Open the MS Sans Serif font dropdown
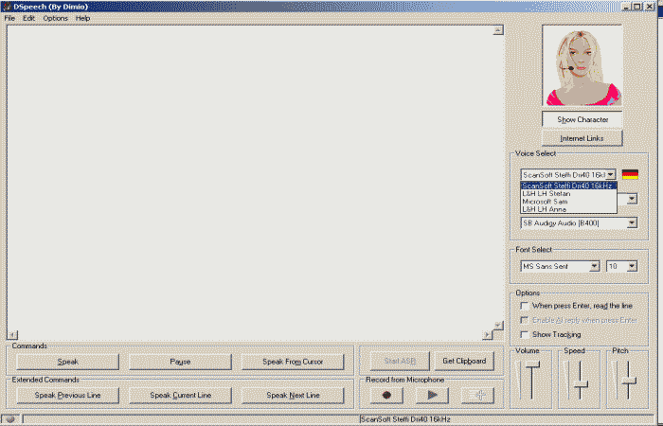663x426 pixels. tap(594, 267)
